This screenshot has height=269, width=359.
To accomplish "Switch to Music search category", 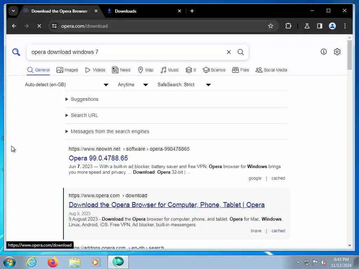I will pos(170,70).
